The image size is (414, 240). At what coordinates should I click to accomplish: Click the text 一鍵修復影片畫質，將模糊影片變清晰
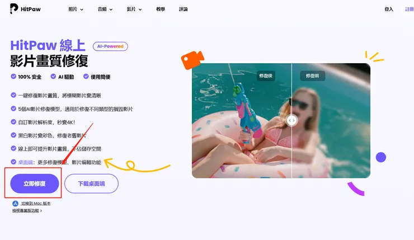click(59, 95)
